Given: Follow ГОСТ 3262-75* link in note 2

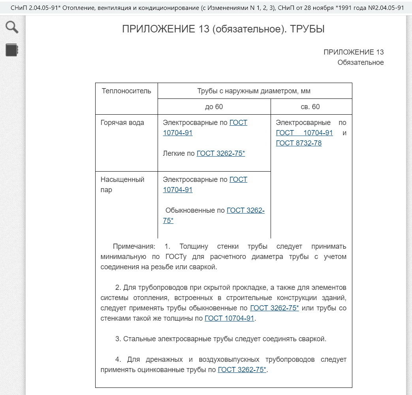Looking at the screenshot, I should [x=274, y=308].
